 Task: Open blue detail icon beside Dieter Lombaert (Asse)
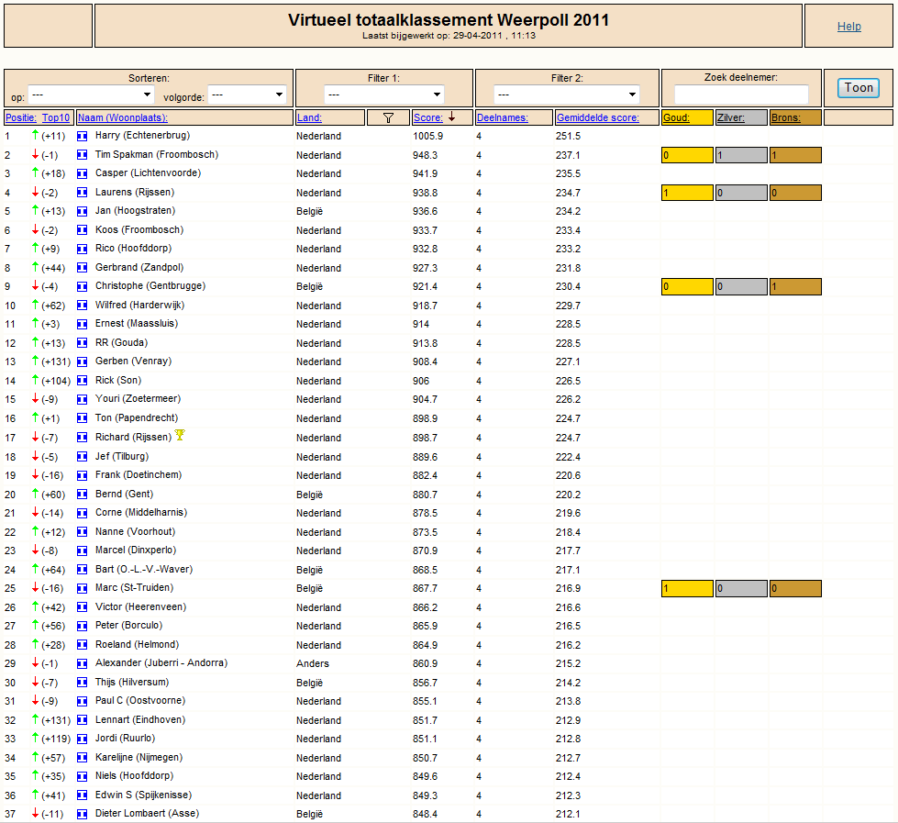(x=83, y=814)
